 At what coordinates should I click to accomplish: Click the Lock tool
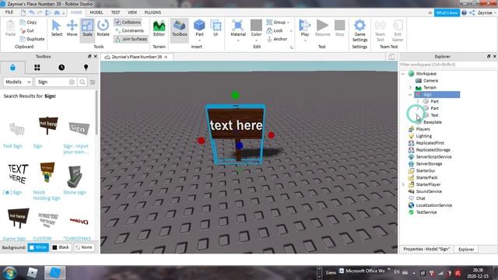[x=275, y=30]
